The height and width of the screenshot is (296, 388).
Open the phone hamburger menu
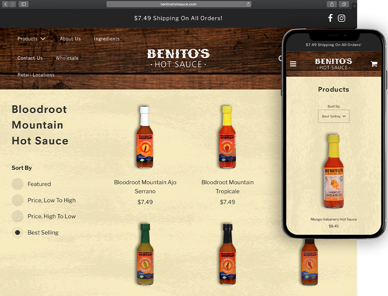point(293,64)
